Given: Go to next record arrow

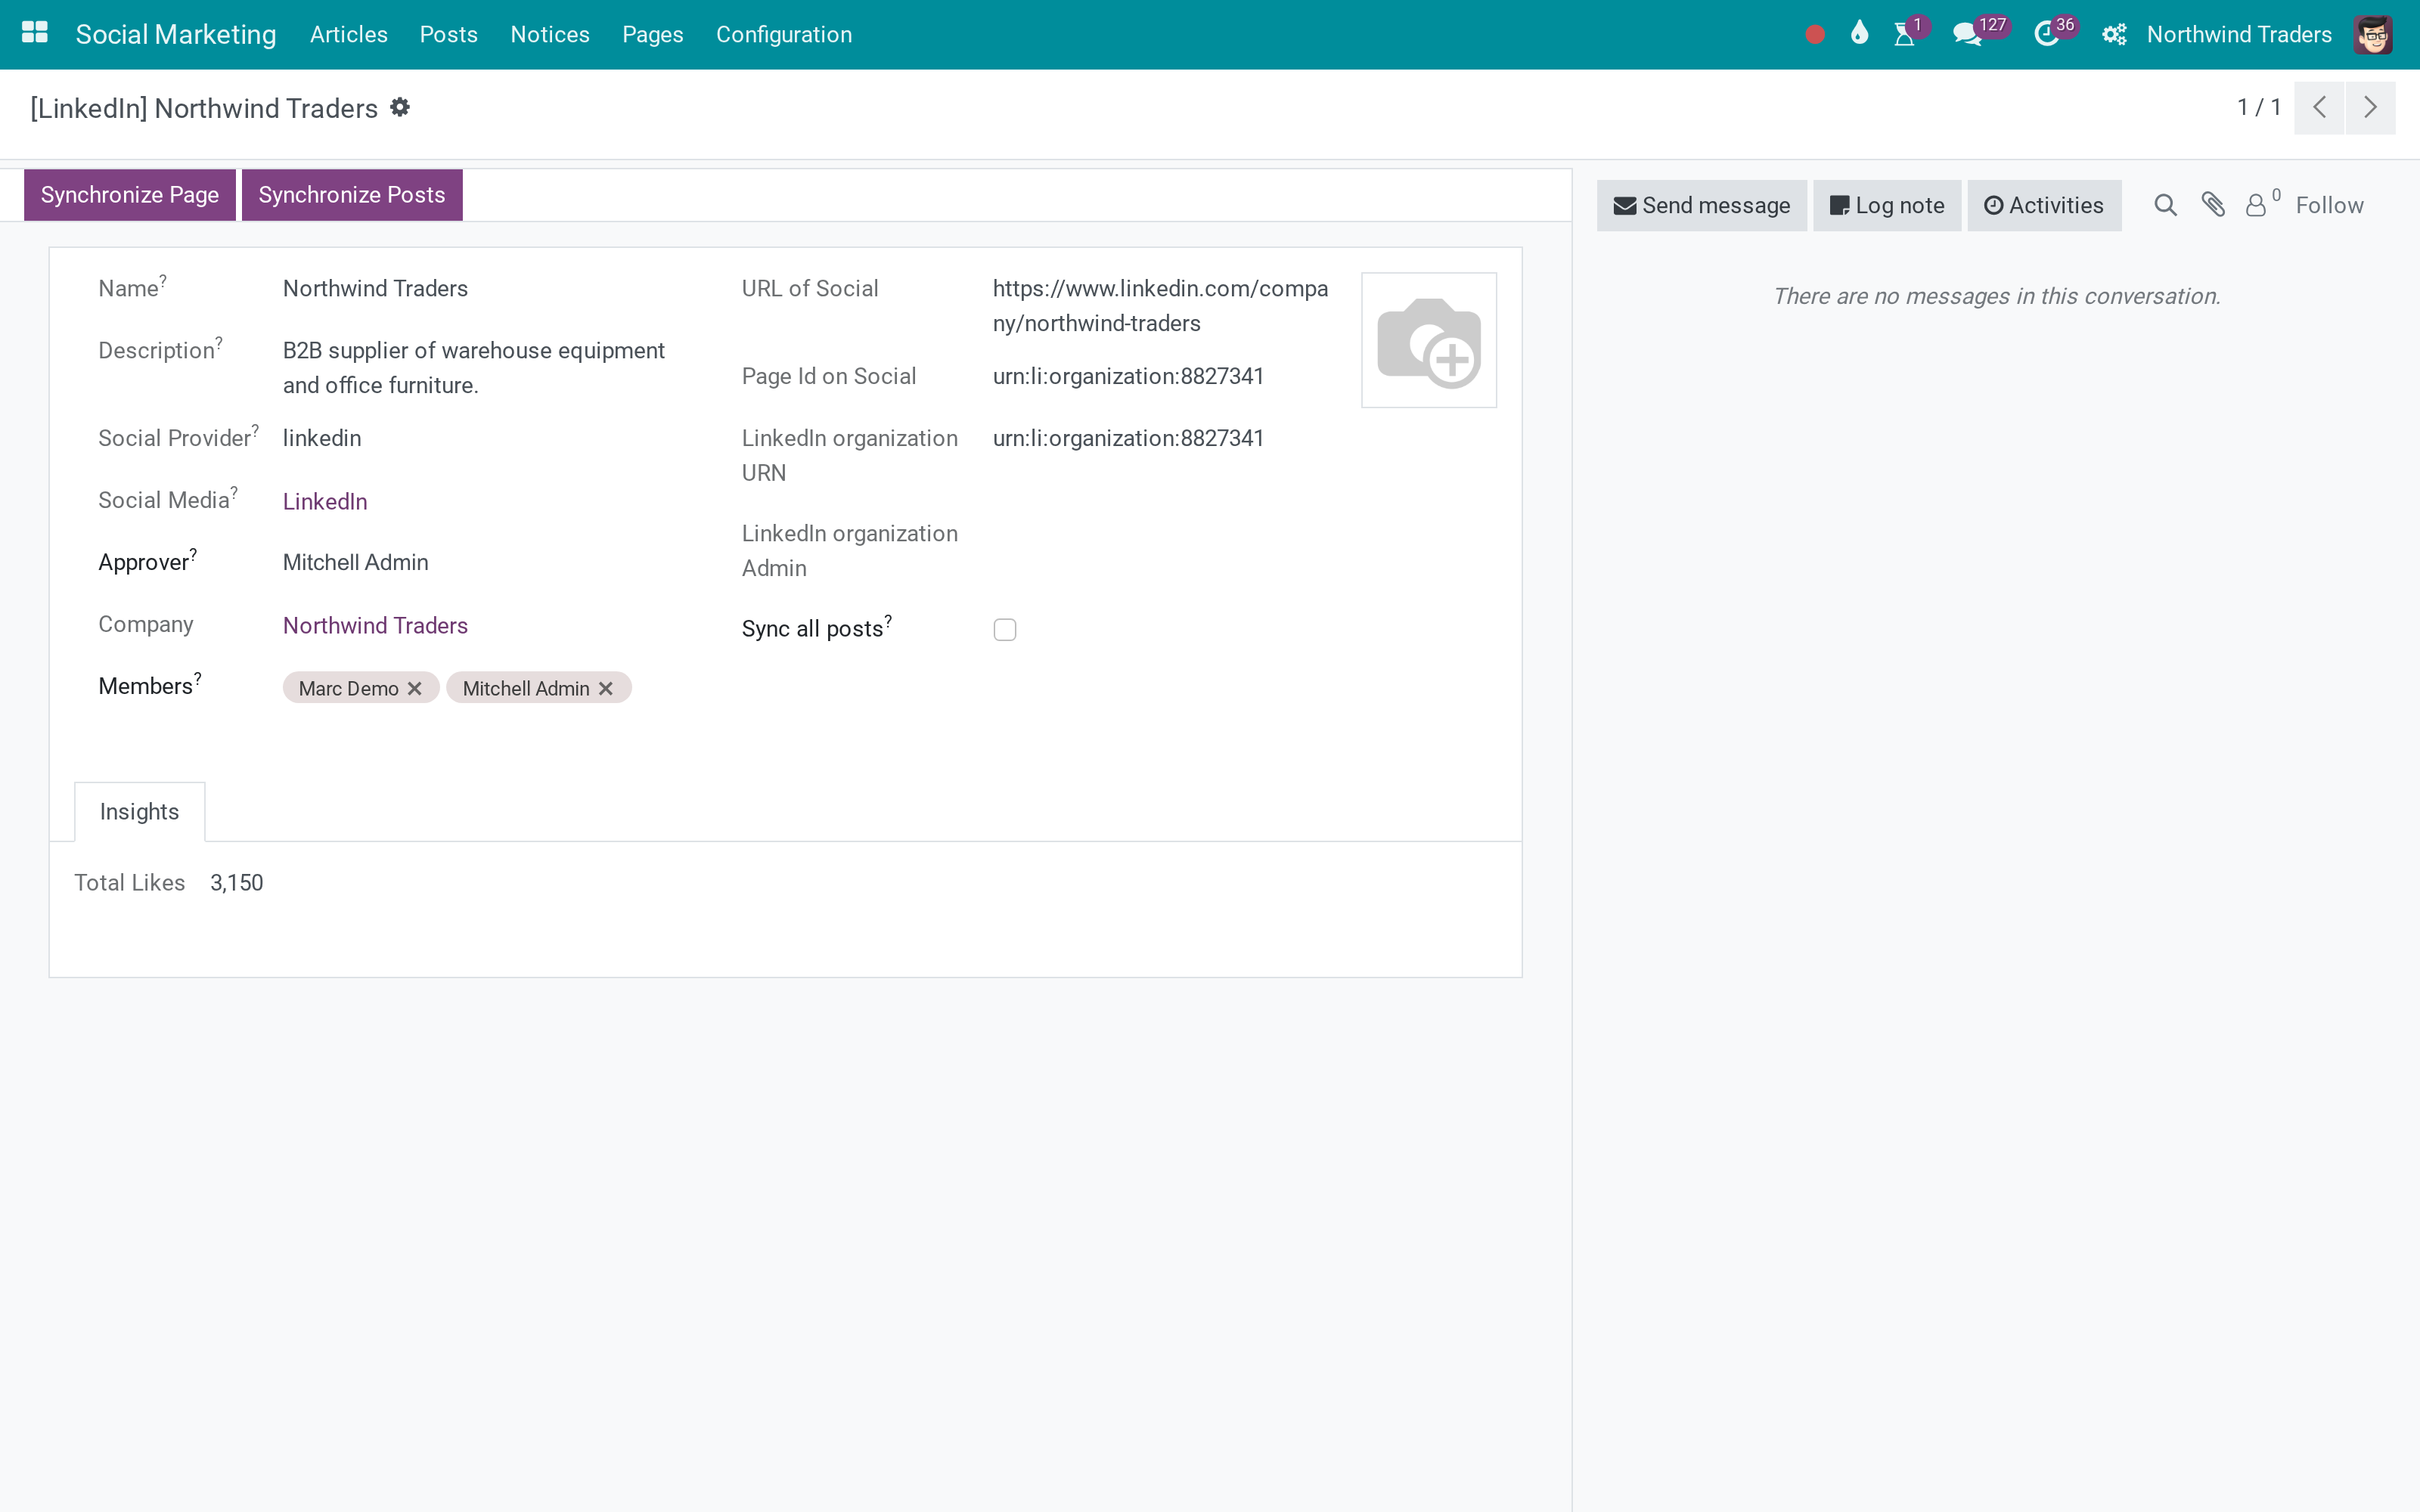Looking at the screenshot, I should [2370, 107].
